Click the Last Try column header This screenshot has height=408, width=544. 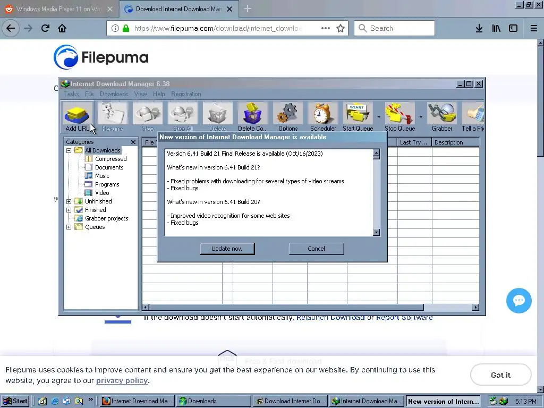pyautogui.click(x=414, y=142)
